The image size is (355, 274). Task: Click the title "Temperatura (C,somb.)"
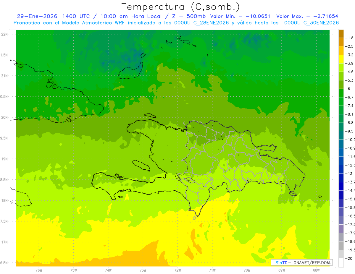[180, 7]
